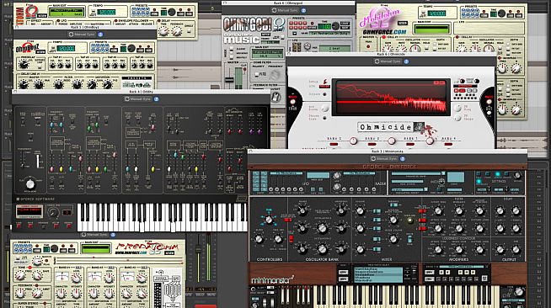Click the blue round icon beside Manual Sync in Ohmygod
This screenshot has width=551, height=308.
pyautogui.click(x=303, y=11)
